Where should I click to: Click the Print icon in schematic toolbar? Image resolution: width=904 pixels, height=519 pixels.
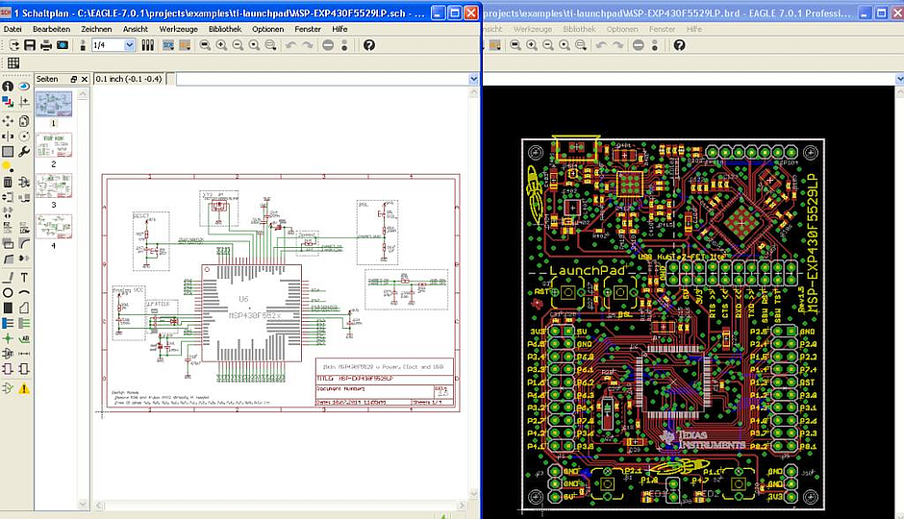tap(46, 45)
